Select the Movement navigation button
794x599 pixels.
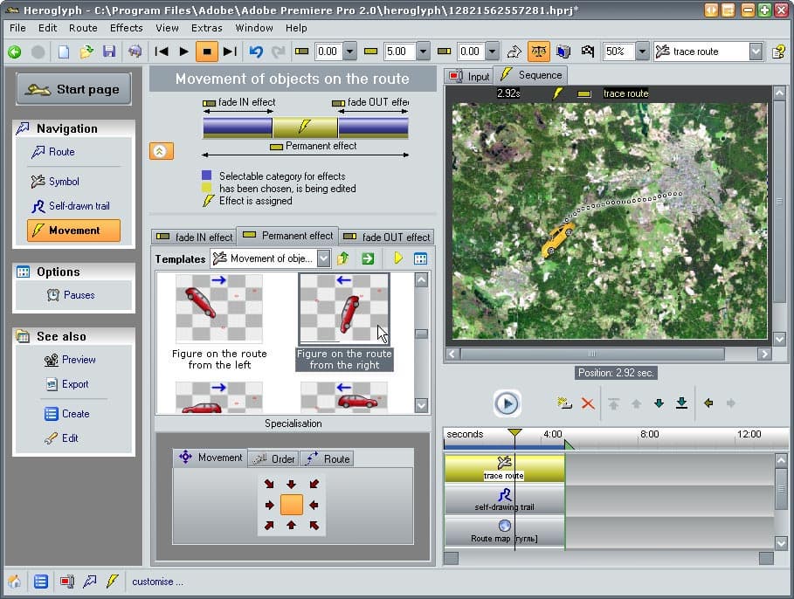[74, 231]
